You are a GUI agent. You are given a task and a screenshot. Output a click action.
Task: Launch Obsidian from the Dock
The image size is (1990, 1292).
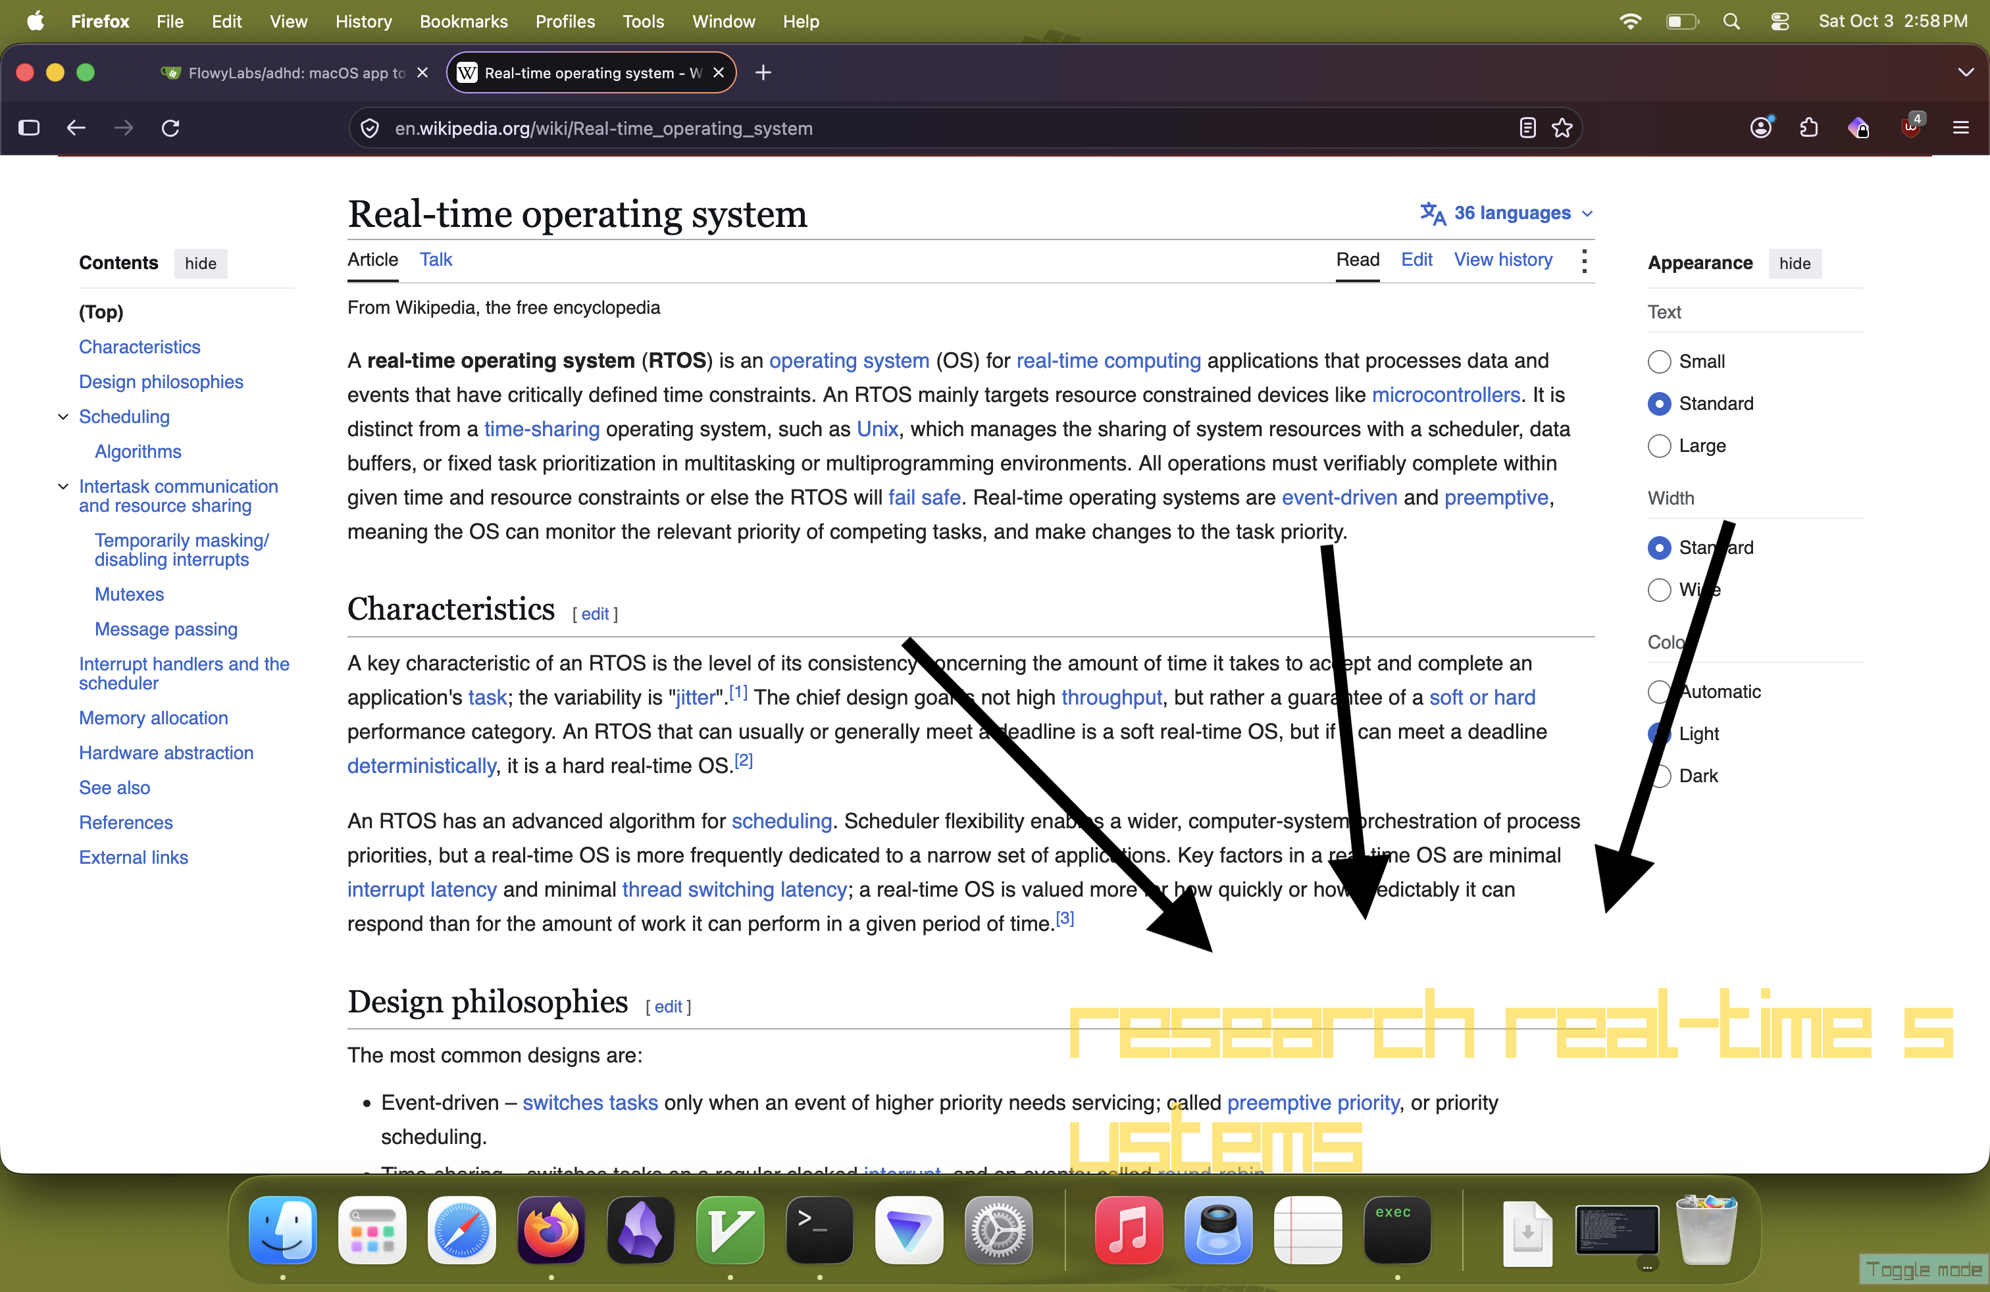point(640,1230)
